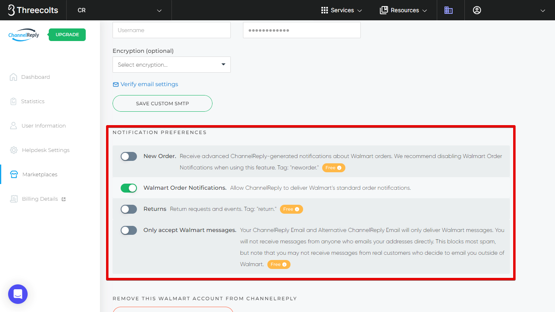Click the envelope icon beside Verify email
The height and width of the screenshot is (312, 555).
point(116,84)
